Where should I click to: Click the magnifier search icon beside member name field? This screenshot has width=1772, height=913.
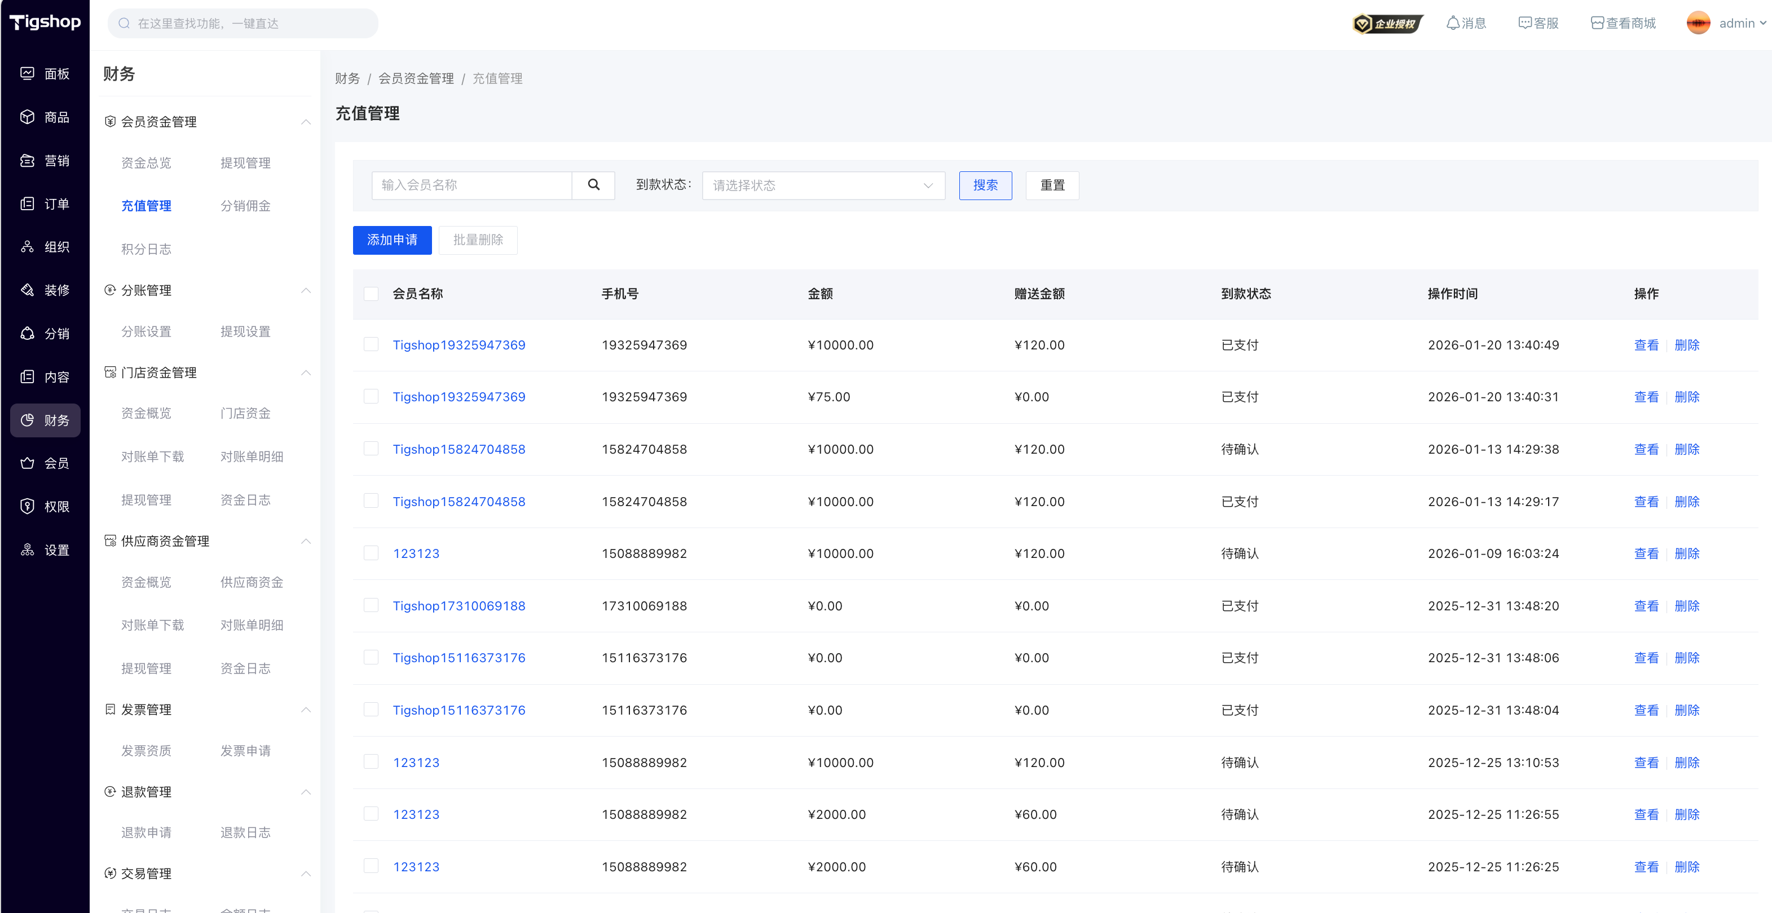coord(593,185)
